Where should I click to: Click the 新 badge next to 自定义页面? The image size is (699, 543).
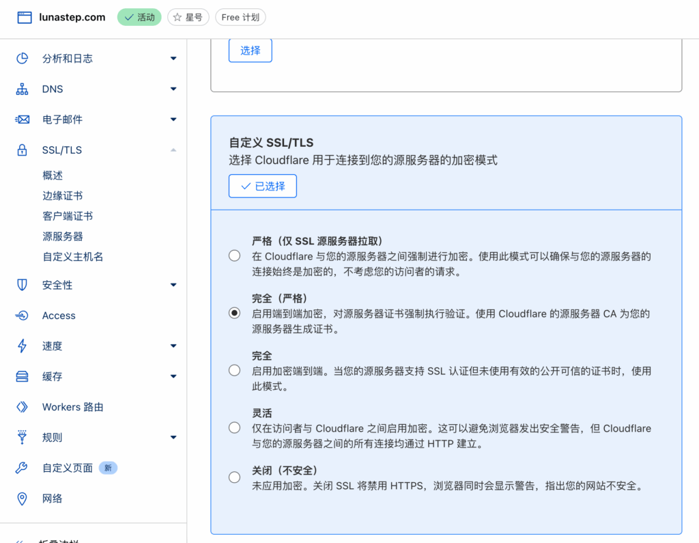click(108, 468)
